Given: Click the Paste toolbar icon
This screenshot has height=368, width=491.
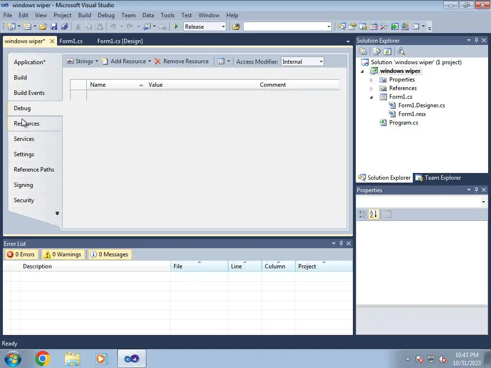Looking at the screenshot, I should click(99, 27).
